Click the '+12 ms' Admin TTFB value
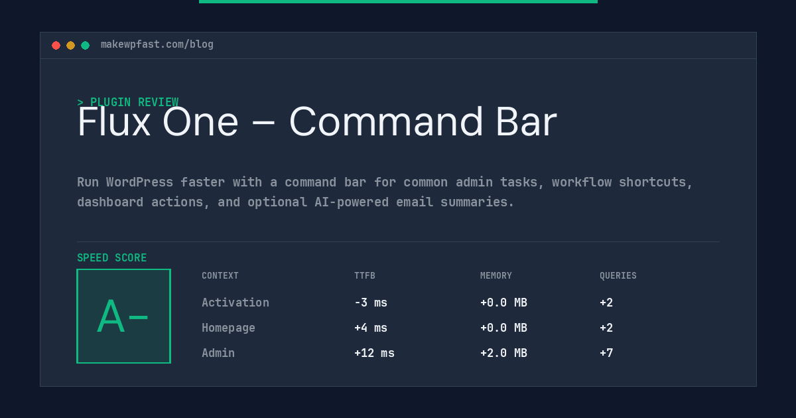Image resolution: width=796 pixels, height=418 pixels. tap(374, 353)
